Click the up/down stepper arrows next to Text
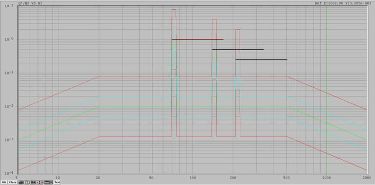Image resolution: width=375 pixels, height=185 pixels. [x=51, y=182]
